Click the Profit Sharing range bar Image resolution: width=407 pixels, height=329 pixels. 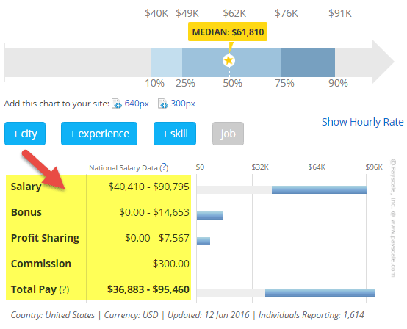[x=203, y=241]
